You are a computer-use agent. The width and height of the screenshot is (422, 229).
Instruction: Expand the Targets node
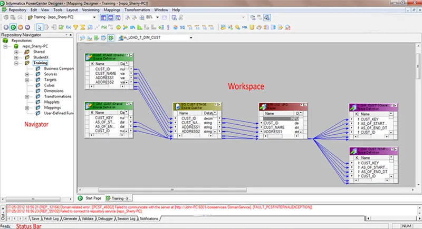(x=27, y=79)
